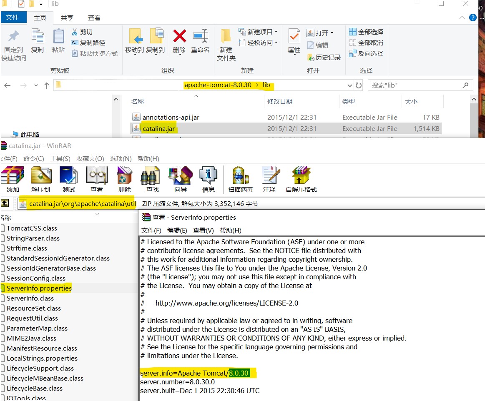Open WinRAR Wizard (向导) icon
Screen dimensions: 485x401
(180, 179)
